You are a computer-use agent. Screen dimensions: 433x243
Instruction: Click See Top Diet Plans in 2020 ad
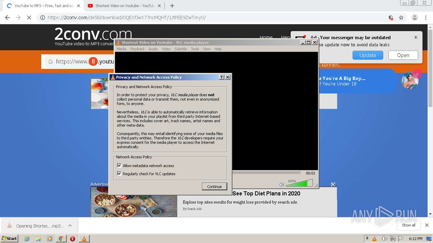pyautogui.click(x=266, y=193)
